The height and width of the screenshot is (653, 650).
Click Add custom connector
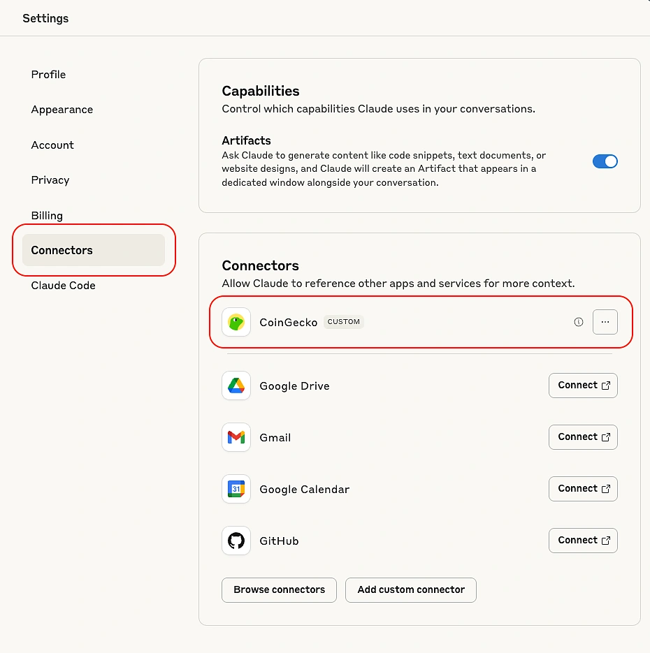tap(410, 590)
